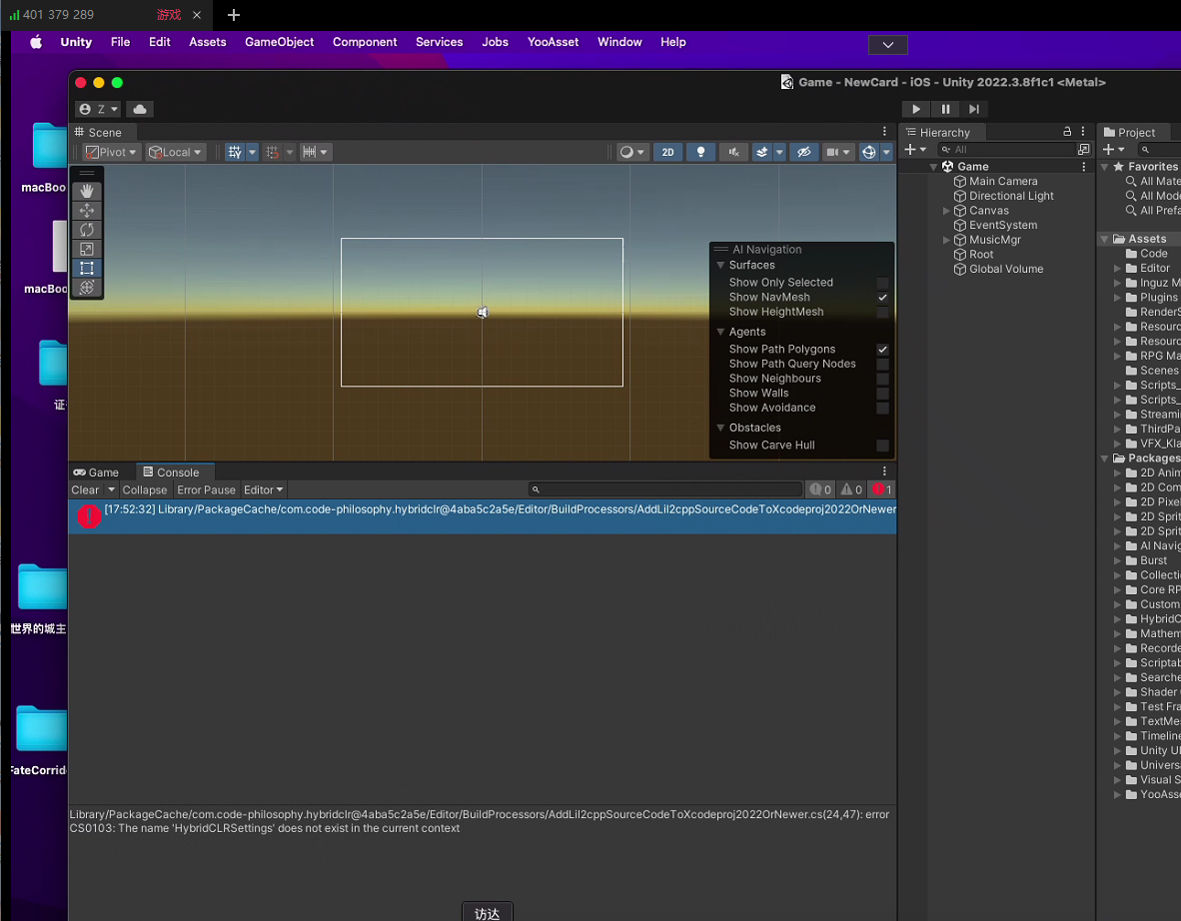Click the scene visibility eye icon

tap(803, 152)
